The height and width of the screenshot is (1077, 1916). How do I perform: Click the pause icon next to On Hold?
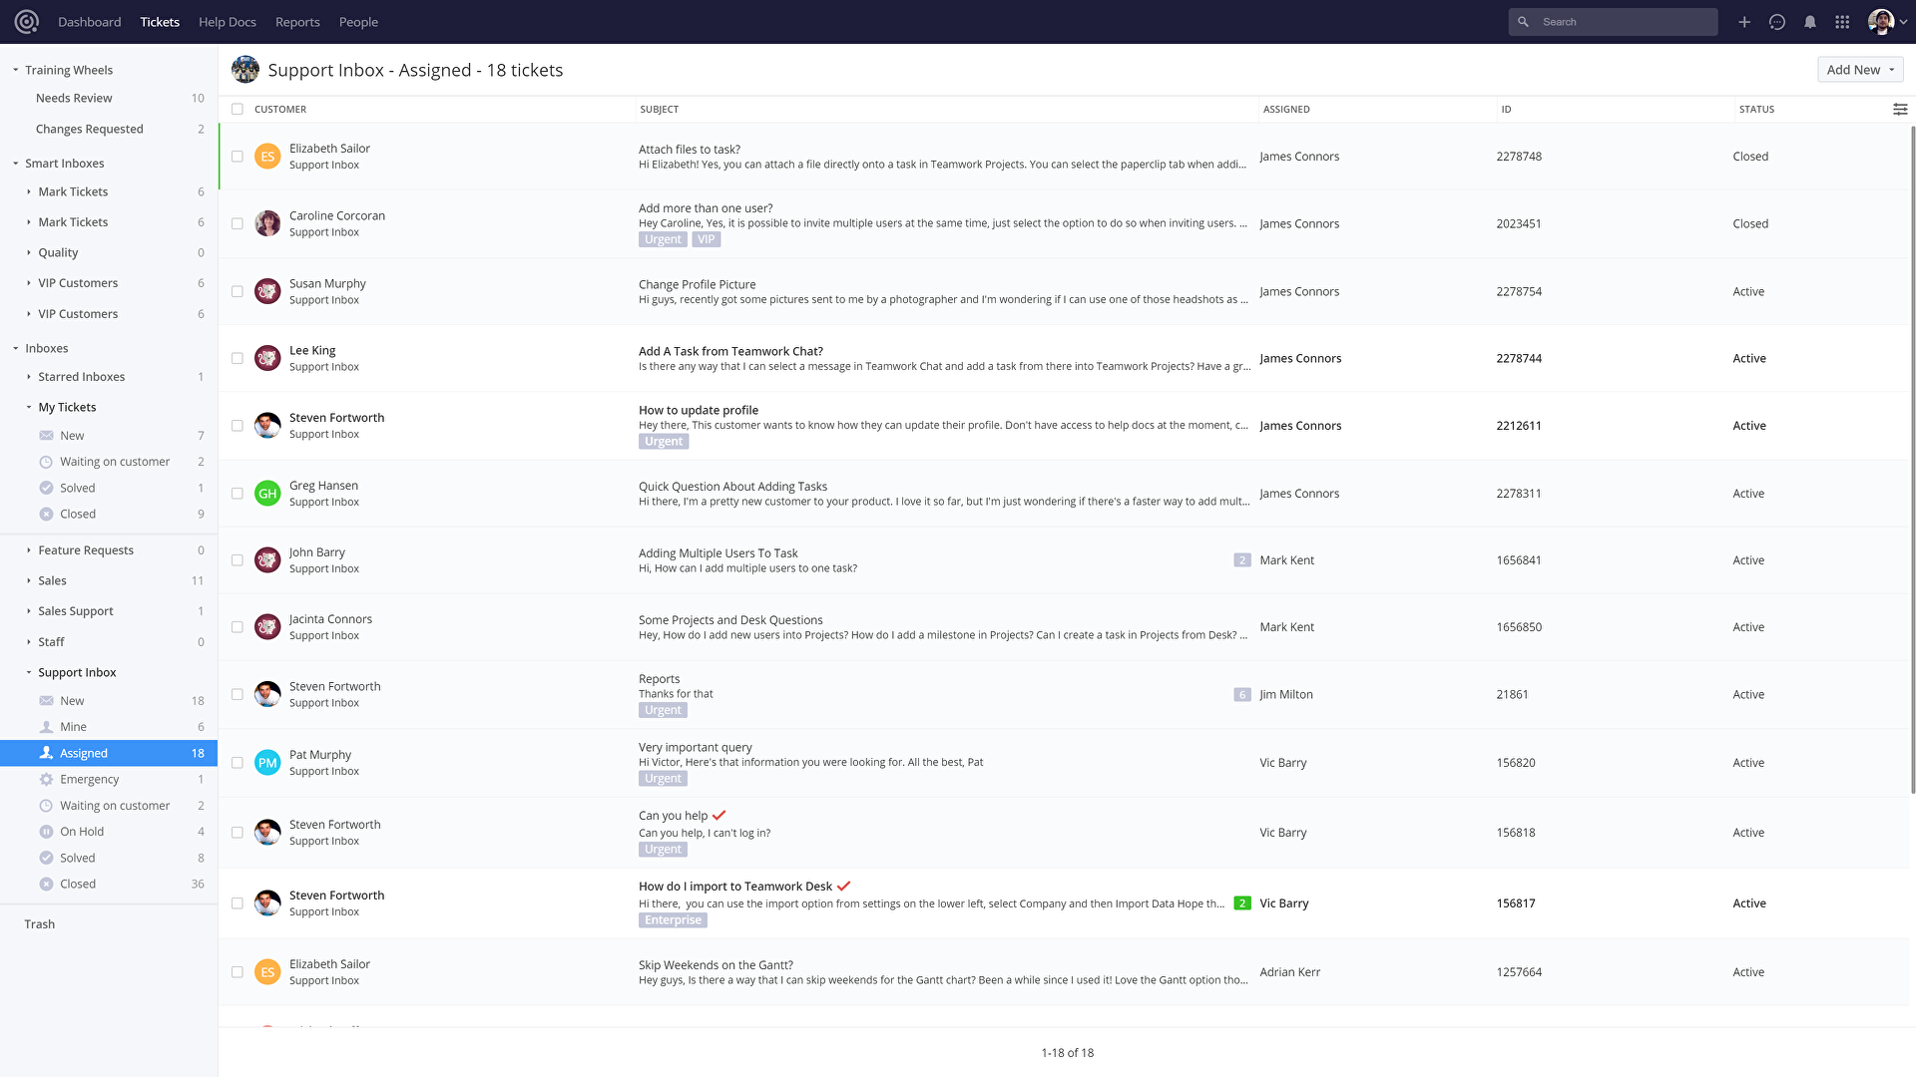pyautogui.click(x=46, y=832)
